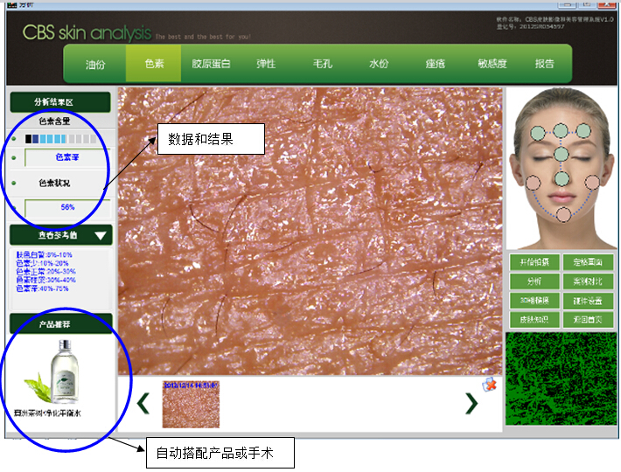Switch to the 毛孔 pores tab
Viewport: 621px width, 472px height.
323,64
